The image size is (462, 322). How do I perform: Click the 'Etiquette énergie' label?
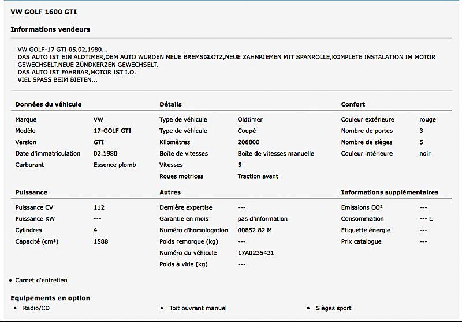coord(366,230)
